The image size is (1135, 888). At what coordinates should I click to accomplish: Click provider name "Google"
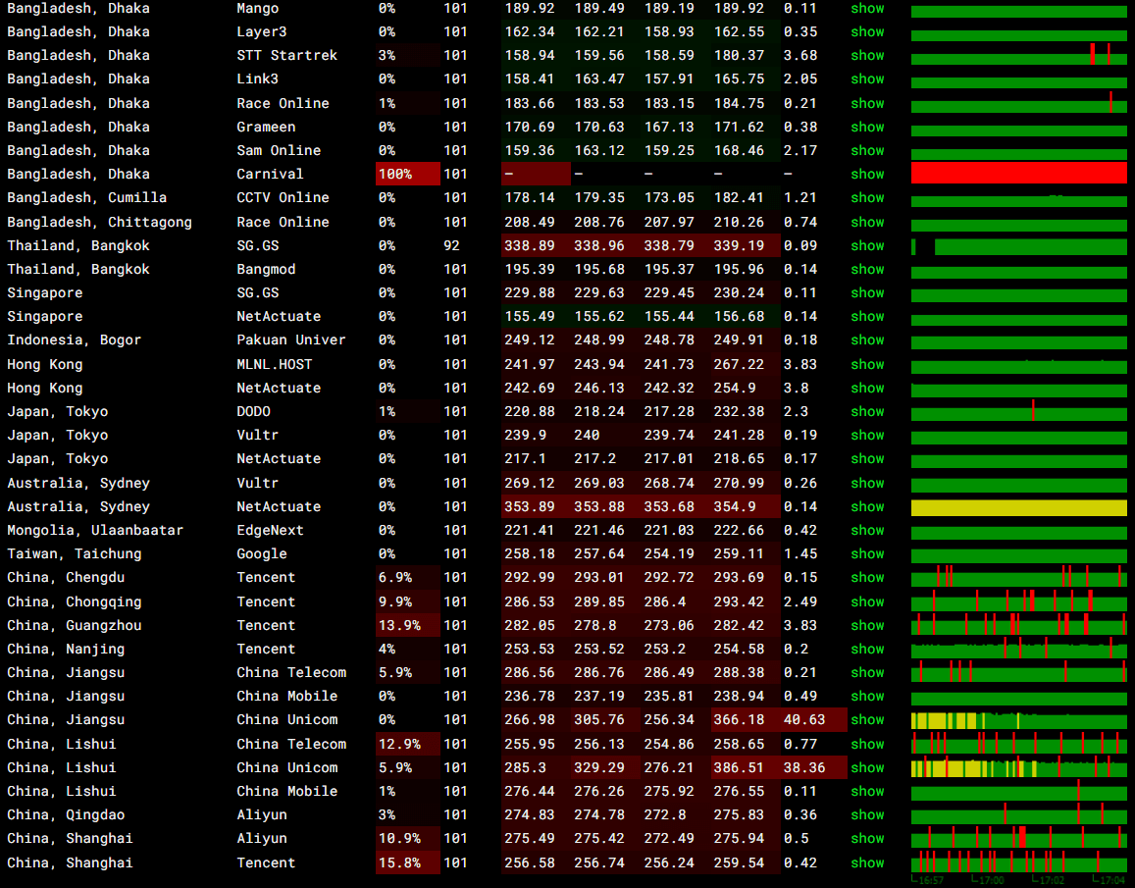click(x=261, y=554)
